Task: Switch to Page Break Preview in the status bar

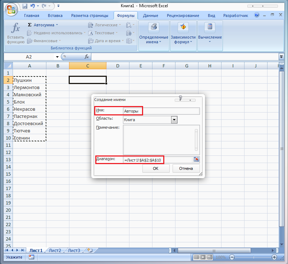Action: pyautogui.click(x=210, y=258)
